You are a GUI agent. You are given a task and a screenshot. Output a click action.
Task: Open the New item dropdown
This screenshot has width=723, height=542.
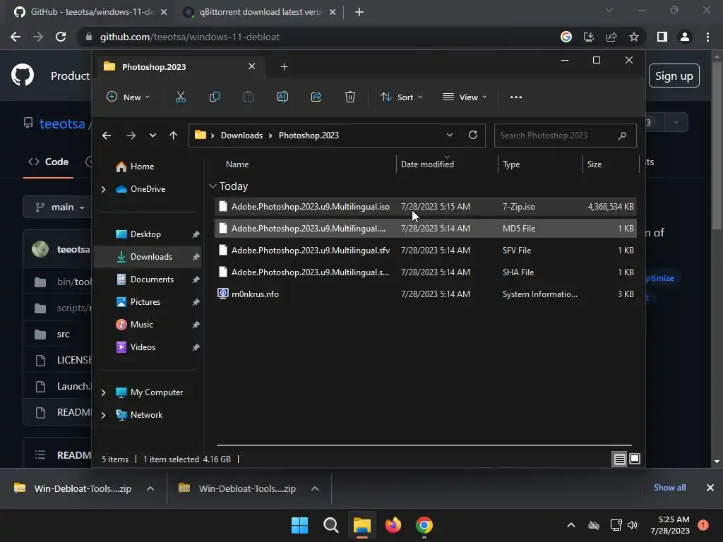[129, 97]
